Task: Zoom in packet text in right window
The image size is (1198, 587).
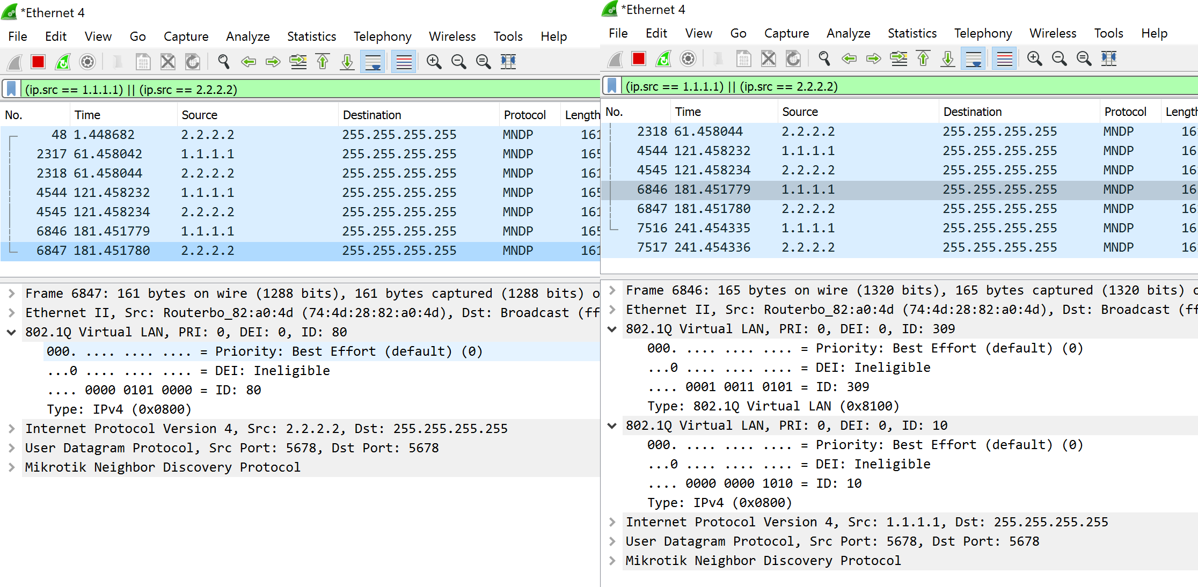Action: click(x=1034, y=58)
